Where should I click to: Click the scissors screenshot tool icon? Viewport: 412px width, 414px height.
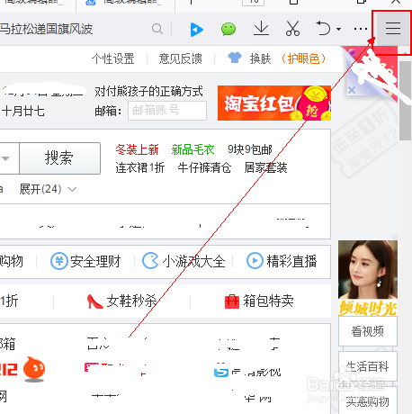(292, 29)
